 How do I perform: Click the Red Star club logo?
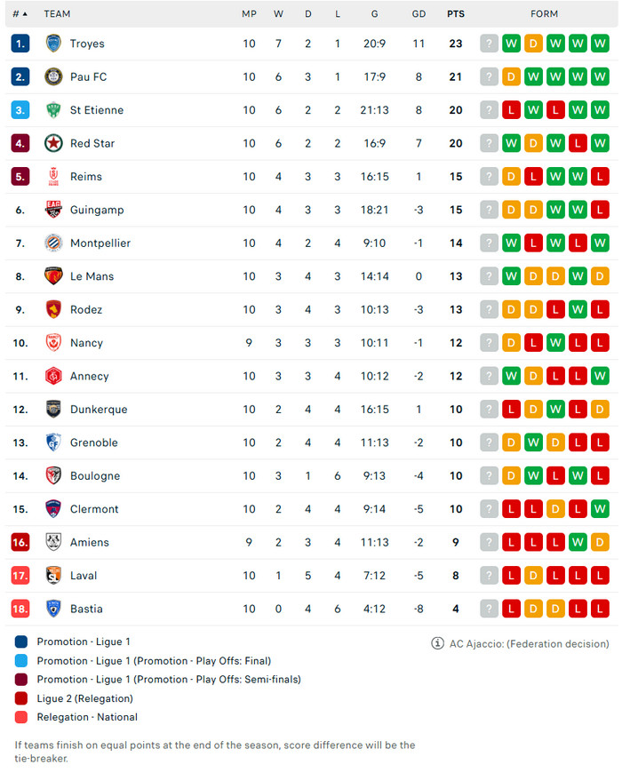coord(53,143)
